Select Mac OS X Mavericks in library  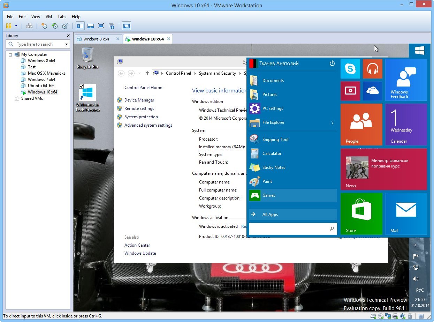pyautogui.click(x=46, y=73)
